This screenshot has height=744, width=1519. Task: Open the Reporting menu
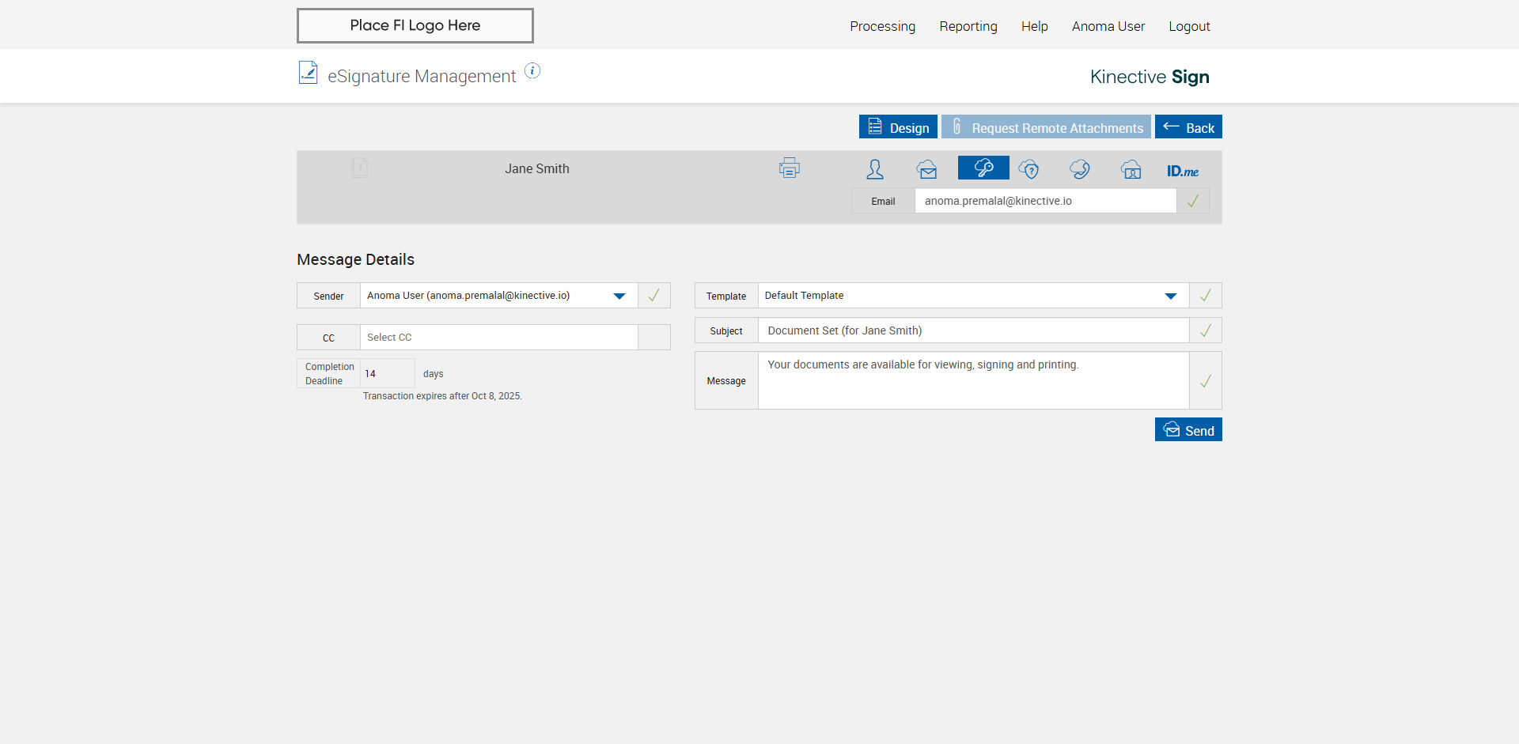[x=968, y=26]
